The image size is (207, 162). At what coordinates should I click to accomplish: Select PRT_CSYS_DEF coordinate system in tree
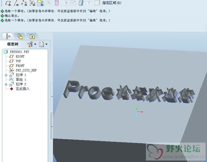[x=26, y=70]
